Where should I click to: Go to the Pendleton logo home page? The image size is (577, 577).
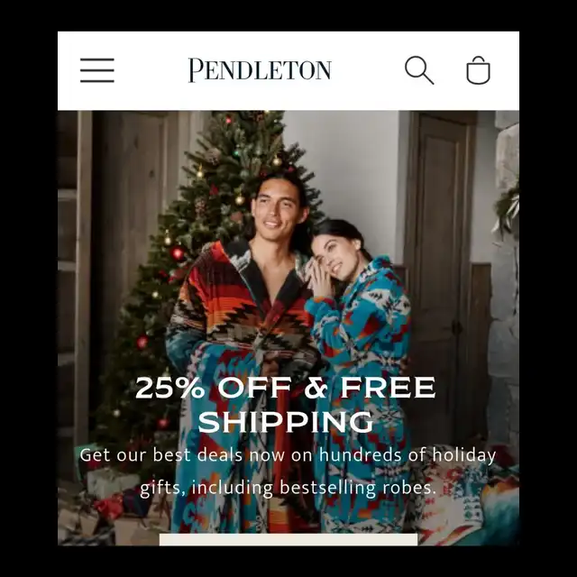pos(260,70)
